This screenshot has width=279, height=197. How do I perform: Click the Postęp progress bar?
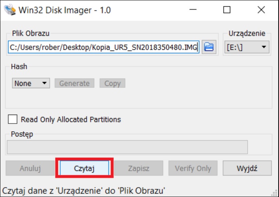pyautogui.click(x=127, y=147)
